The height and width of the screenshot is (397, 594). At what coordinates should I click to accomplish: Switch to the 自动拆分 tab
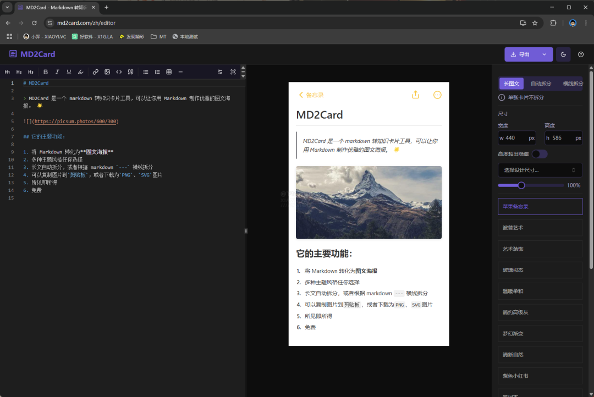(x=541, y=84)
